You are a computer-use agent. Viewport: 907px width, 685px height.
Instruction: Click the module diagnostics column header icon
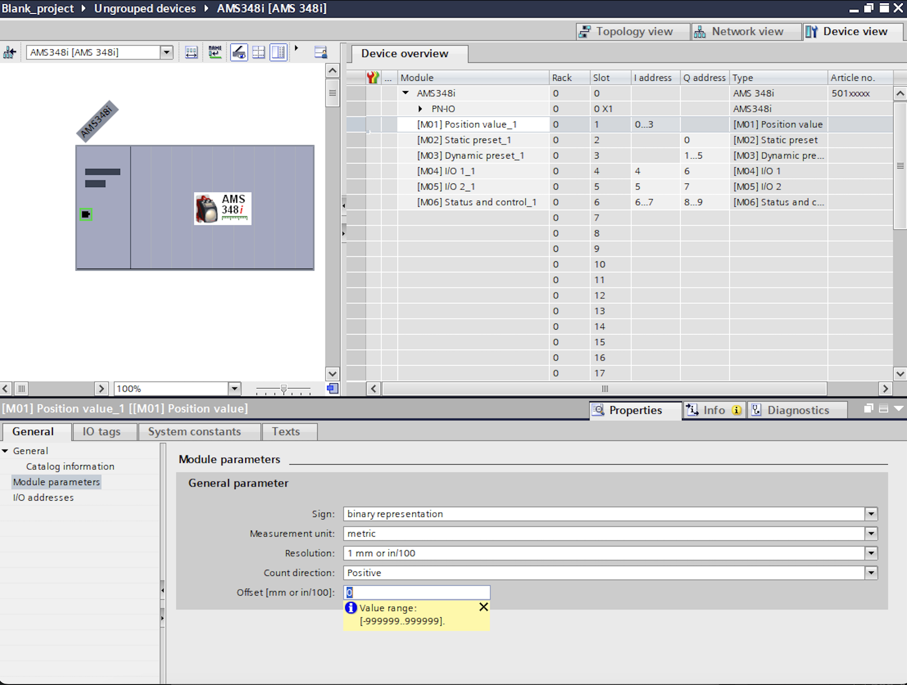[373, 78]
